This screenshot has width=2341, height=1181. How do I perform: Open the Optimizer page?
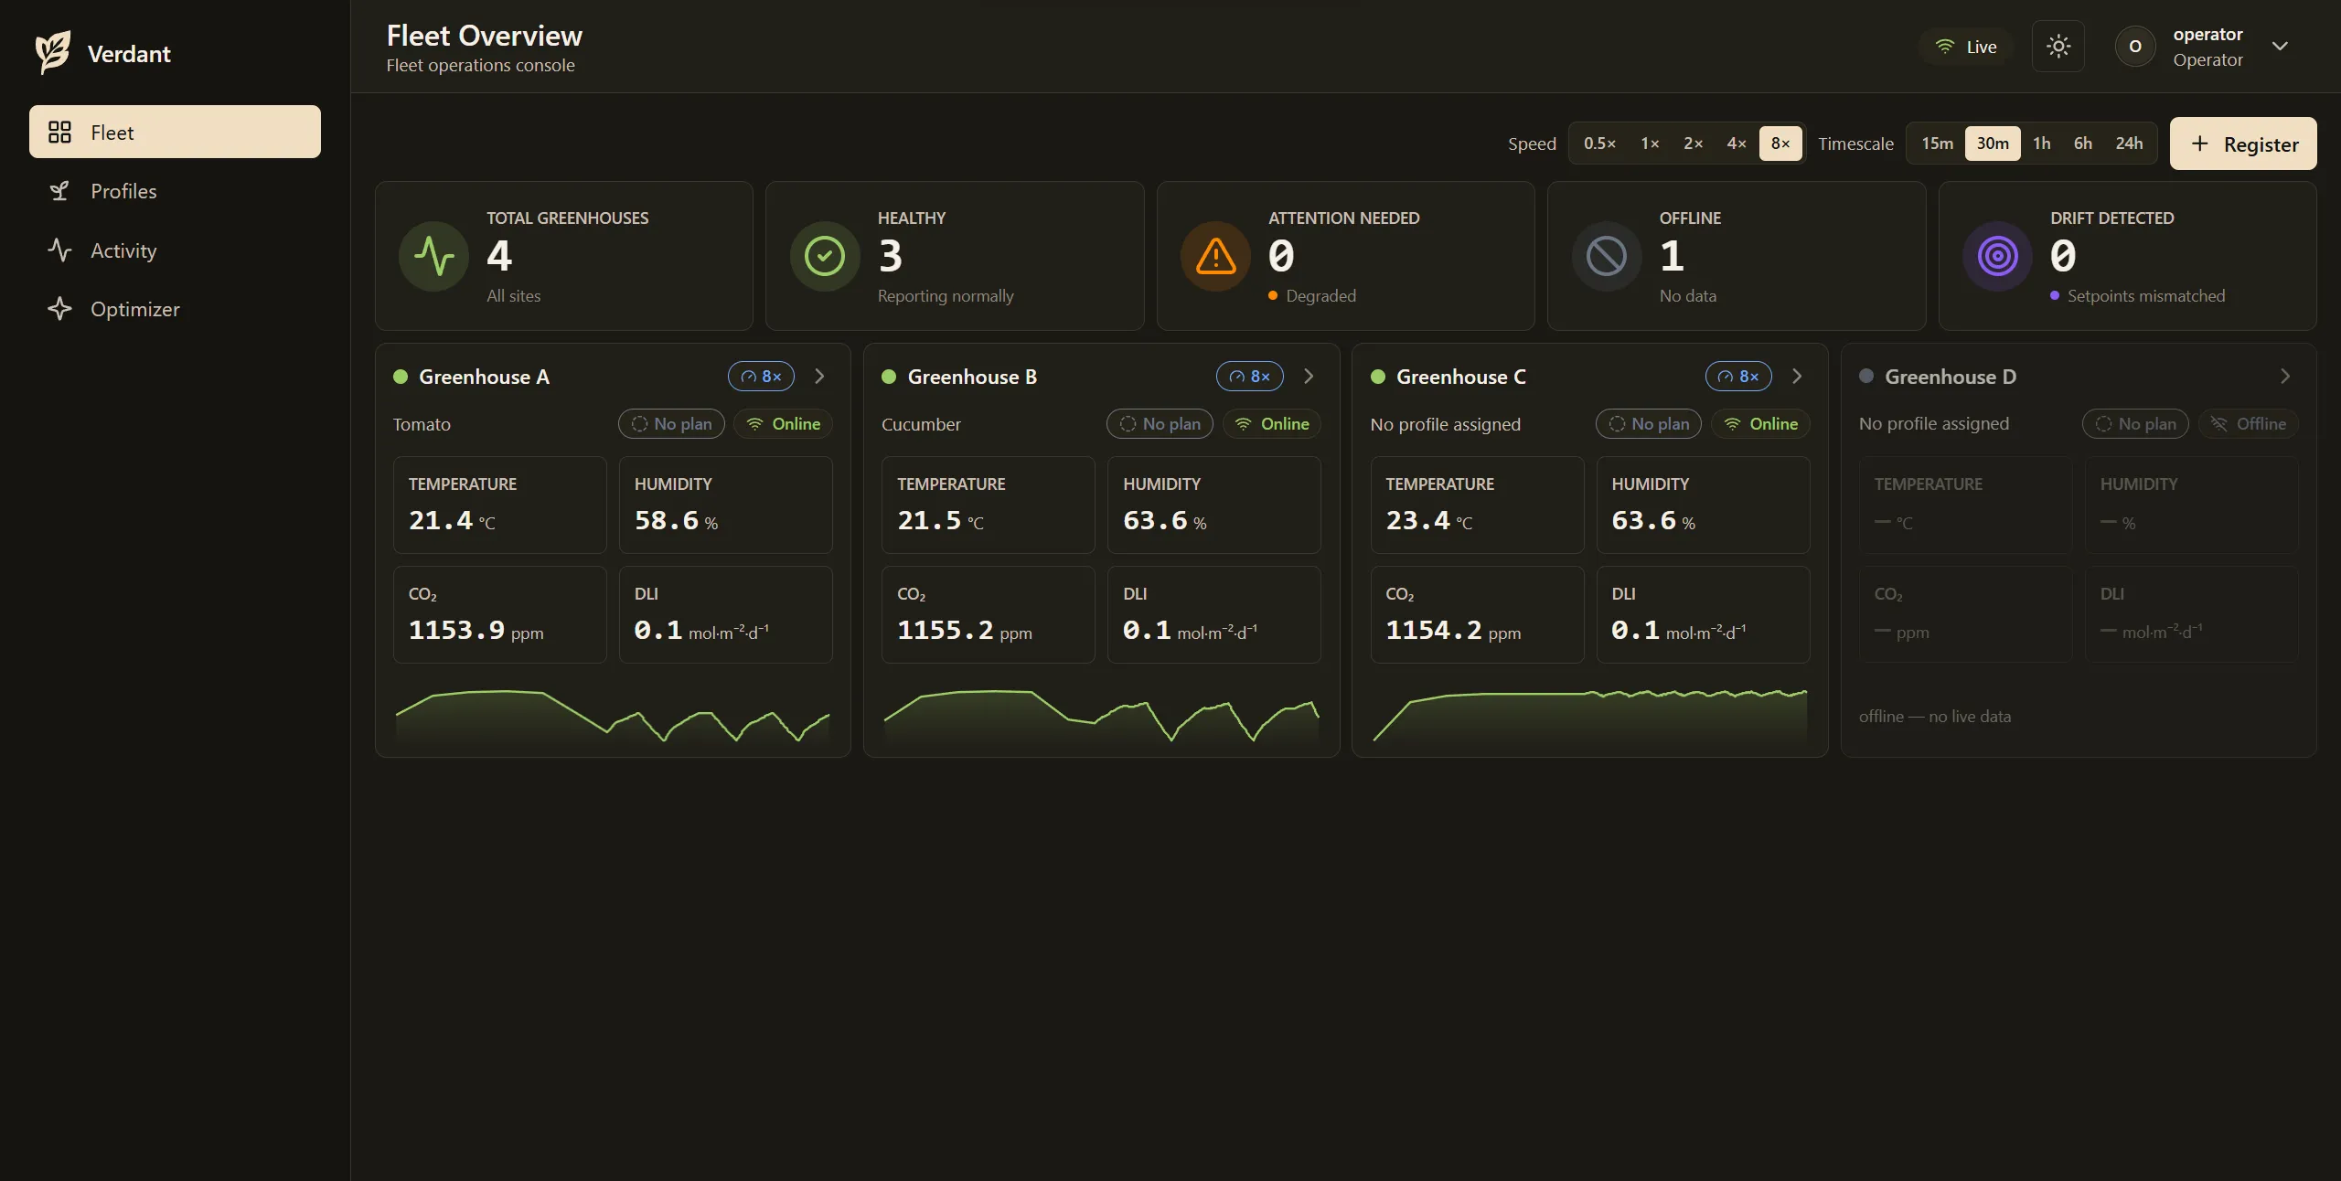175,309
